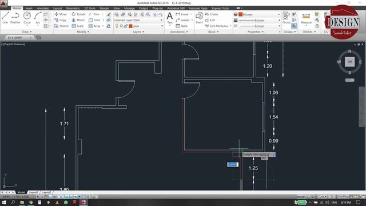Activate the Rotate command

pos(78,14)
